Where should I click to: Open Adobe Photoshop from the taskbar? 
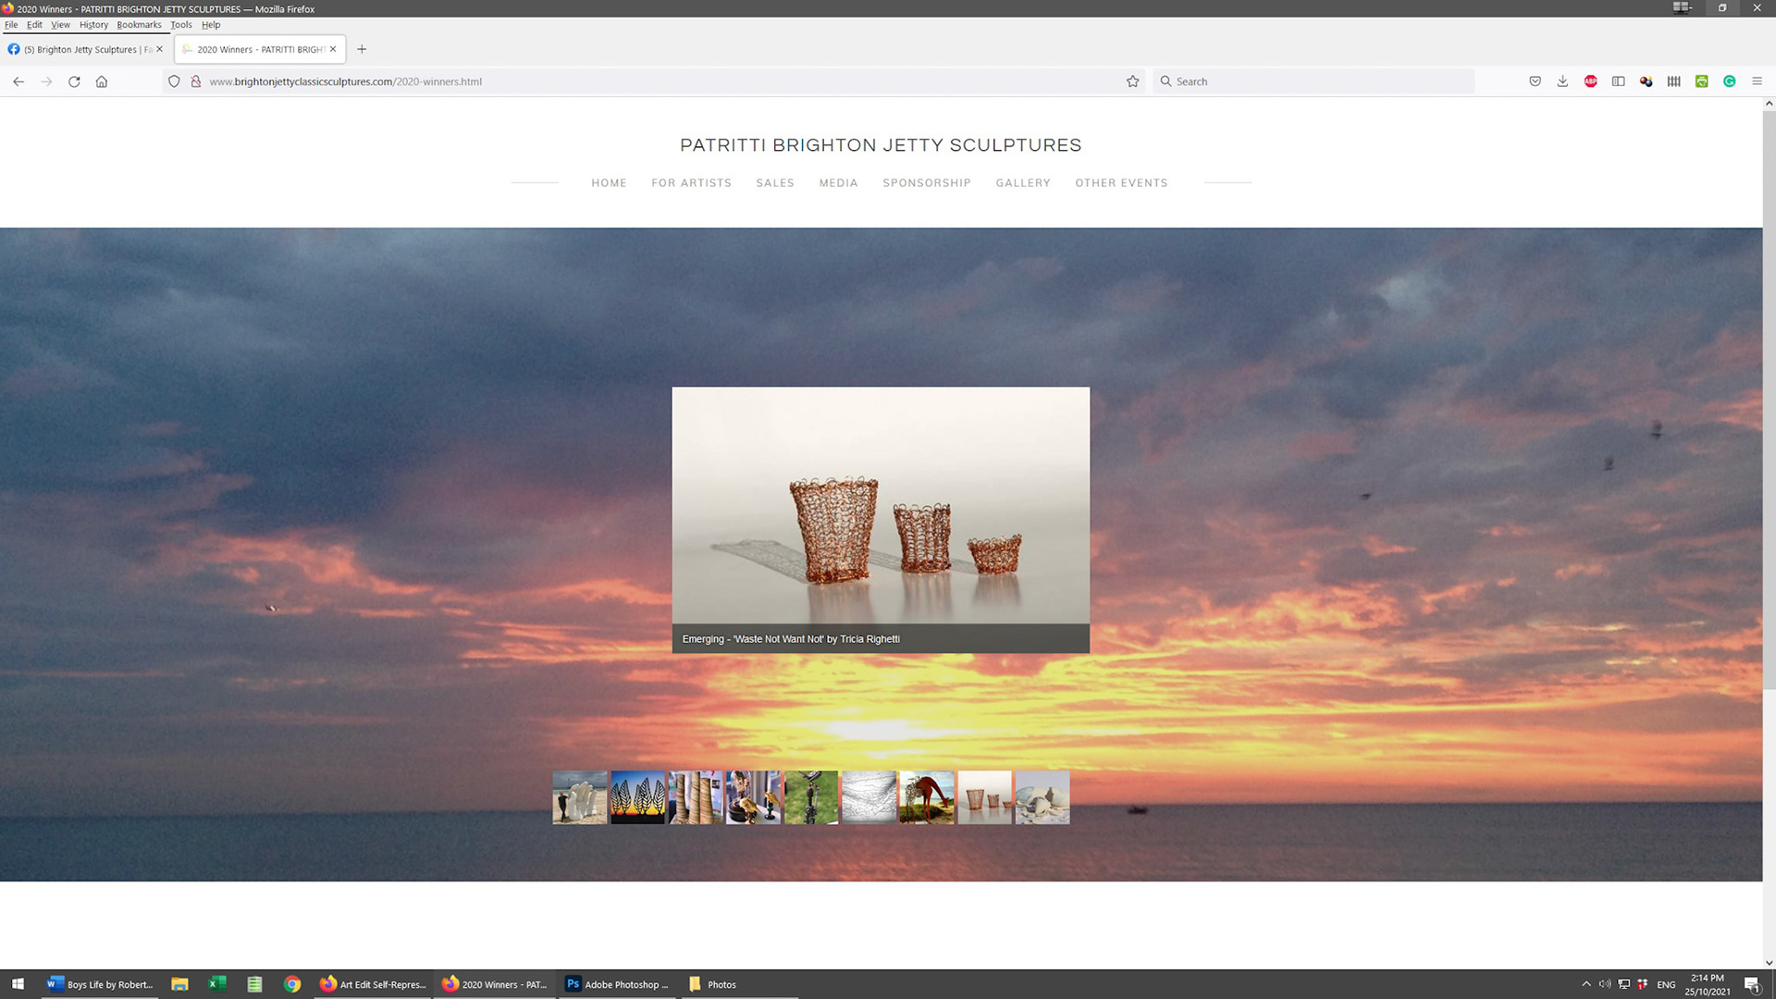(x=617, y=984)
